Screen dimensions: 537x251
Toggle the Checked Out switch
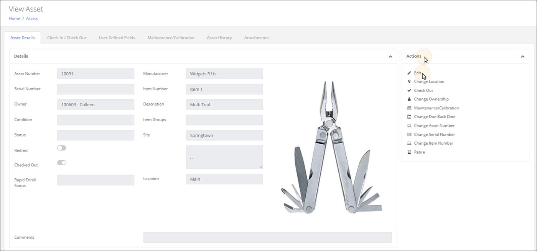point(62,163)
